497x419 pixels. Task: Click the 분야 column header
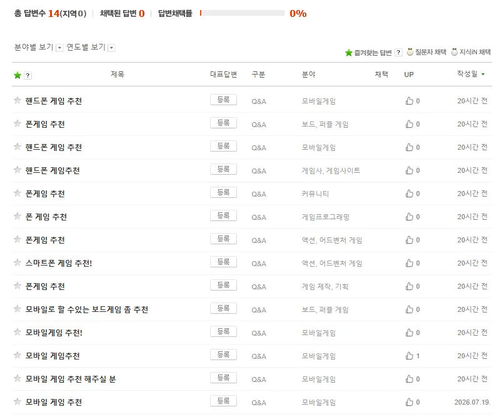point(308,75)
